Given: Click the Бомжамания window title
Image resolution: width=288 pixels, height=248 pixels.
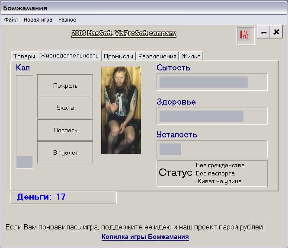Looking at the screenshot, I should pyautogui.click(x=25, y=8).
